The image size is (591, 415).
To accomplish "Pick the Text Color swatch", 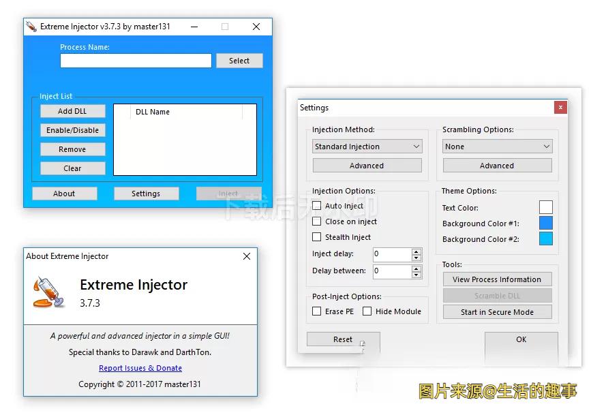I will [545, 207].
